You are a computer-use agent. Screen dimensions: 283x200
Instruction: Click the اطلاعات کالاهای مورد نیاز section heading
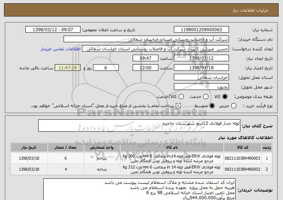coord(245,138)
